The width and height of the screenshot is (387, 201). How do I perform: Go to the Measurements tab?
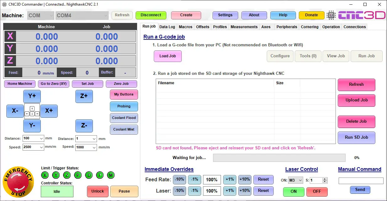tap(244, 27)
